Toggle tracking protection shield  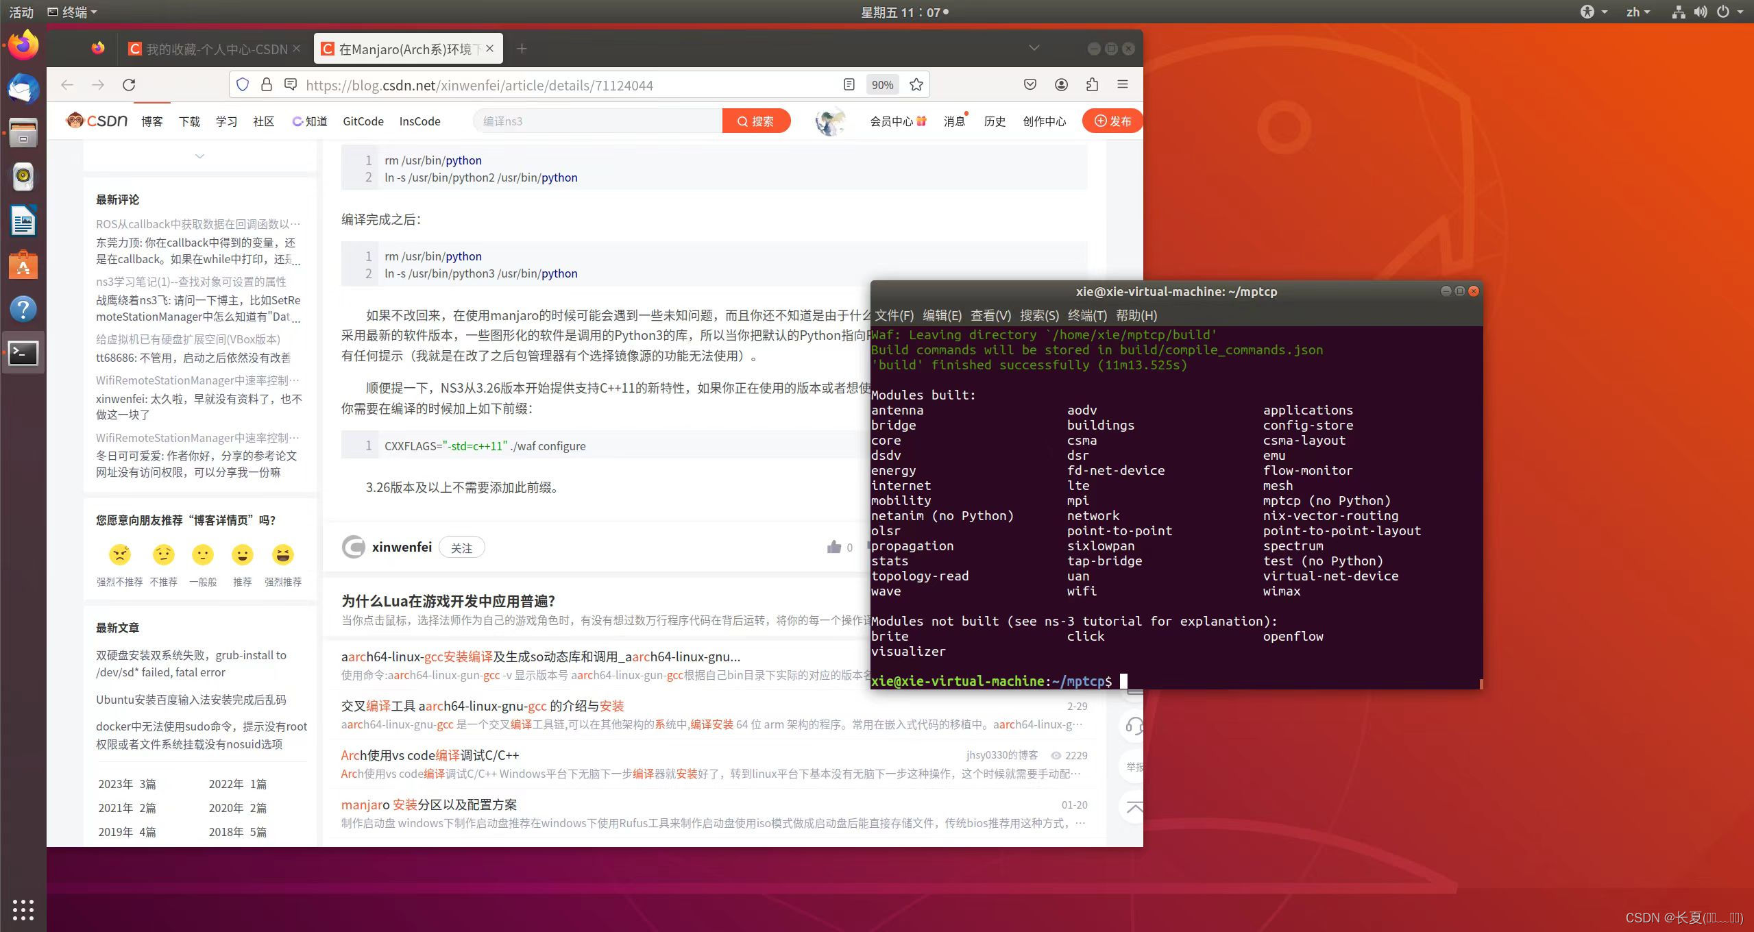point(242,84)
